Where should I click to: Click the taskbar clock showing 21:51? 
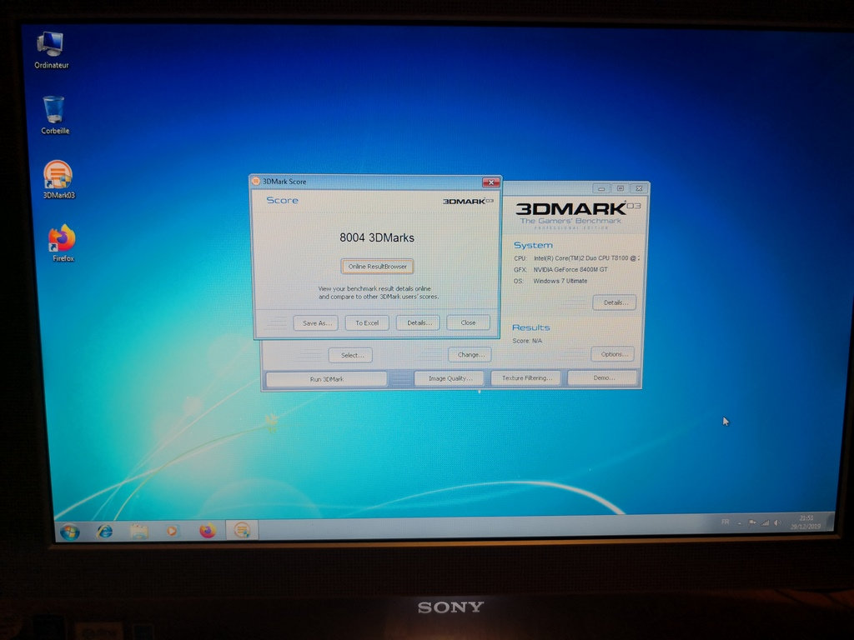coord(806,522)
